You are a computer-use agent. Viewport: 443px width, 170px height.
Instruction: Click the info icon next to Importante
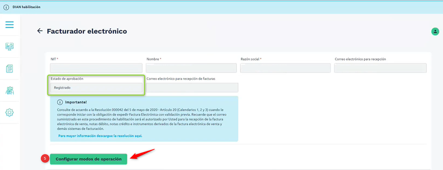(x=60, y=102)
